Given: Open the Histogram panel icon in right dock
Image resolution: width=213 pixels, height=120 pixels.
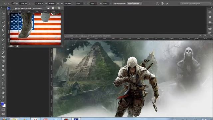Looking at the screenshot, I should (x=210, y=22).
